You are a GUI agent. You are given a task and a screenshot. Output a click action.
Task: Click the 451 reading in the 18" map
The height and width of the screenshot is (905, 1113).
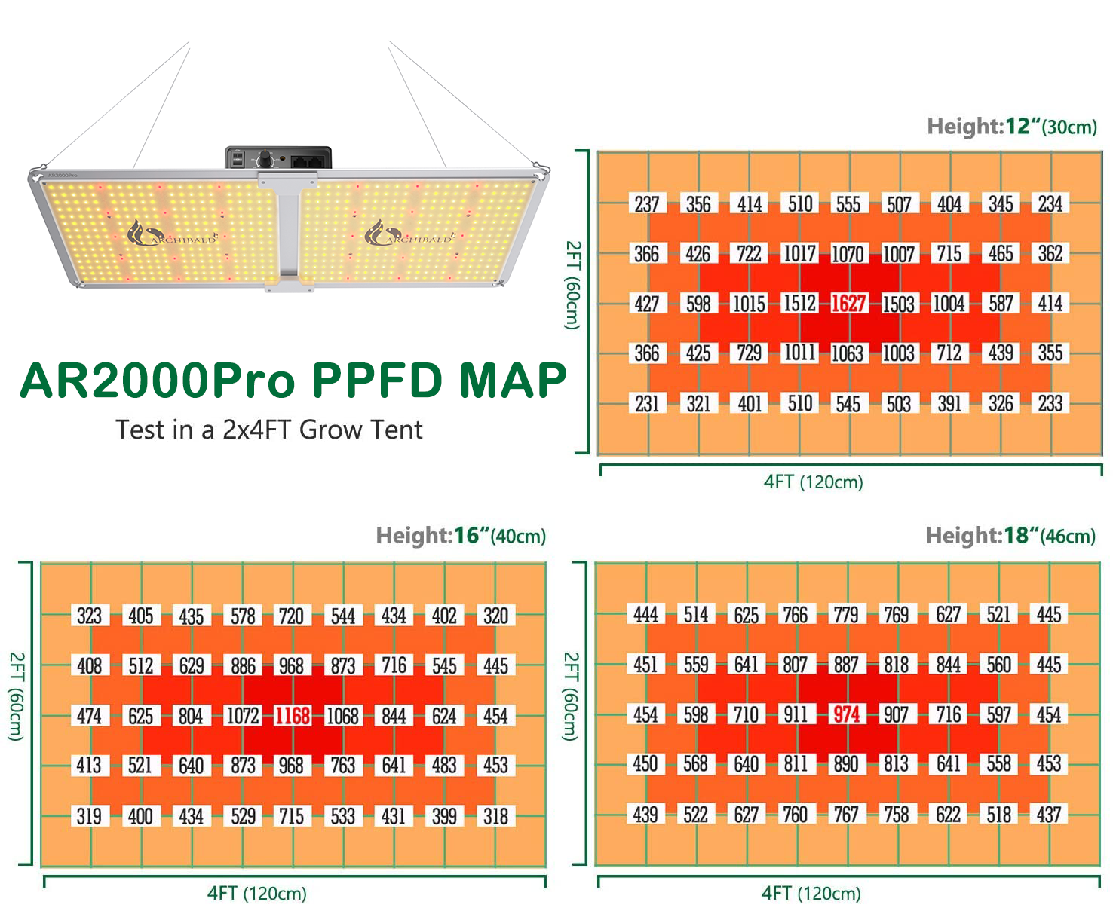645,665
